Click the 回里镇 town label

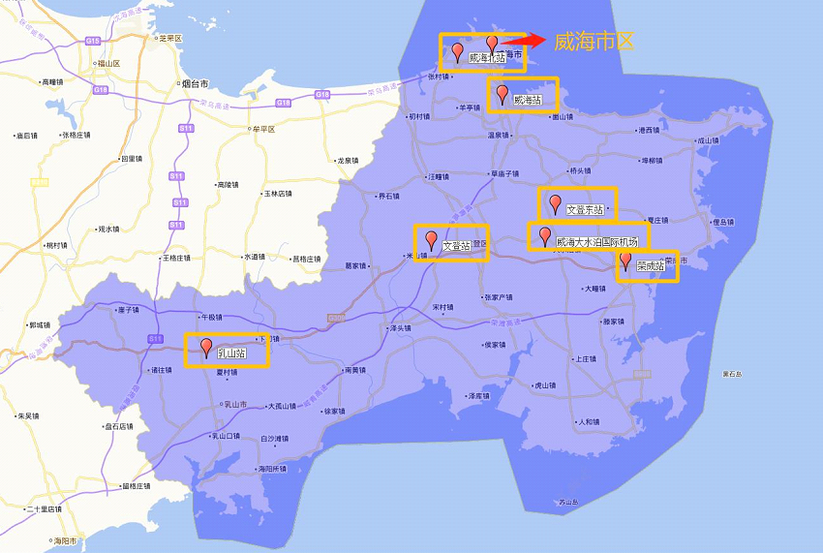click(x=132, y=159)
